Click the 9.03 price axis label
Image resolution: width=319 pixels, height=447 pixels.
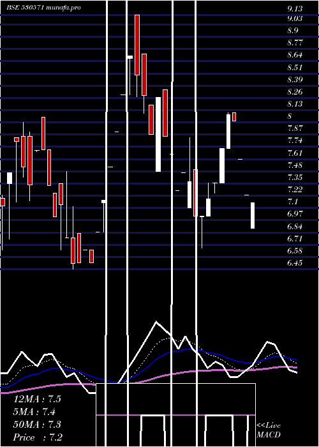[295, 19]
